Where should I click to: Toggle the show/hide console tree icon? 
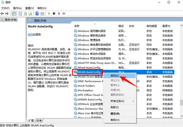point(14,13)
